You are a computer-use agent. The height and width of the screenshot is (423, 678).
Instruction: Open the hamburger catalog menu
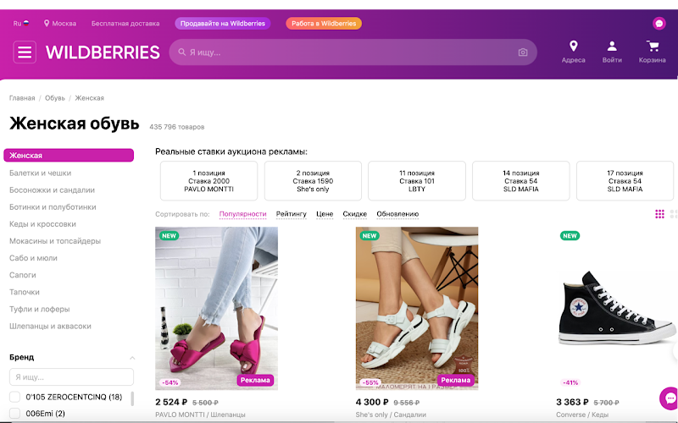click(25, 52)
